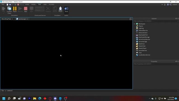Select ReplicatedStorage in Explorer
The image size is (179, 101).
[x=144, y=37]
